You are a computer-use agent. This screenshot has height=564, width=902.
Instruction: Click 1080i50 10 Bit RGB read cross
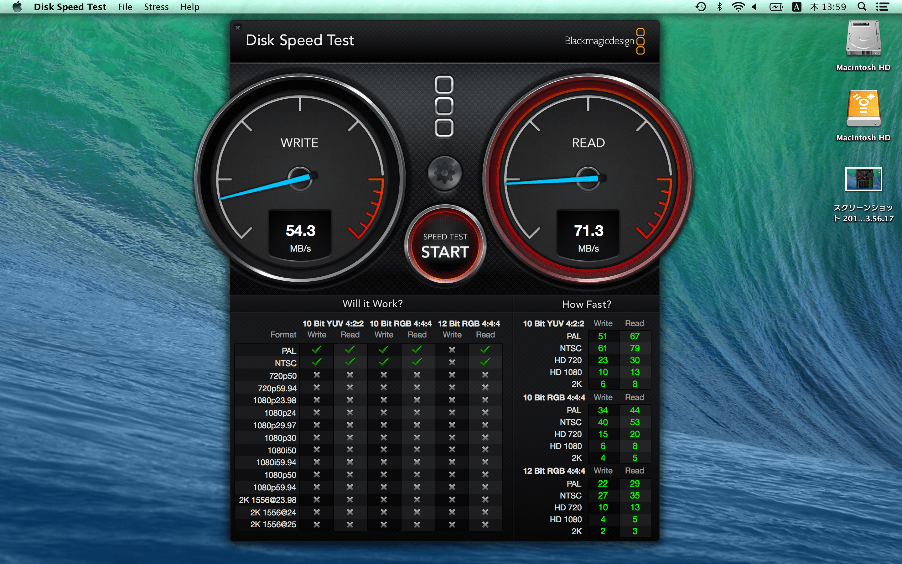pos(417,450)
